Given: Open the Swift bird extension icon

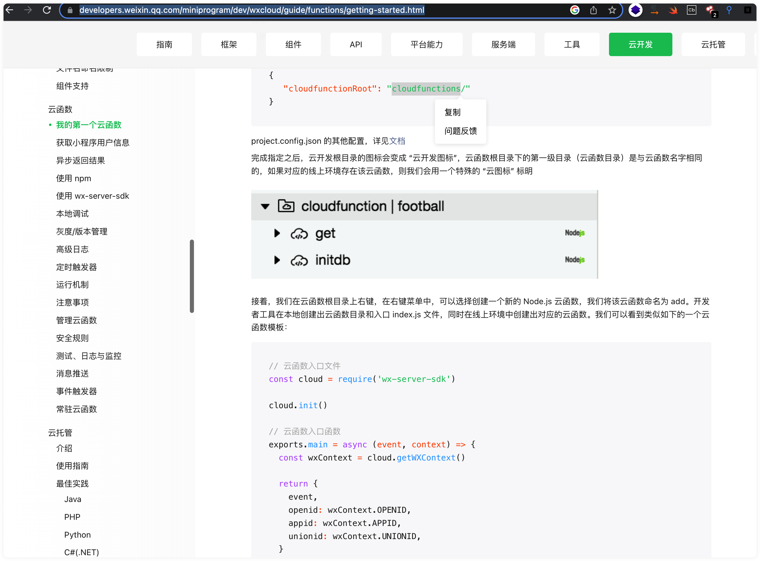Looking at the screenshot, I should 673,10.
